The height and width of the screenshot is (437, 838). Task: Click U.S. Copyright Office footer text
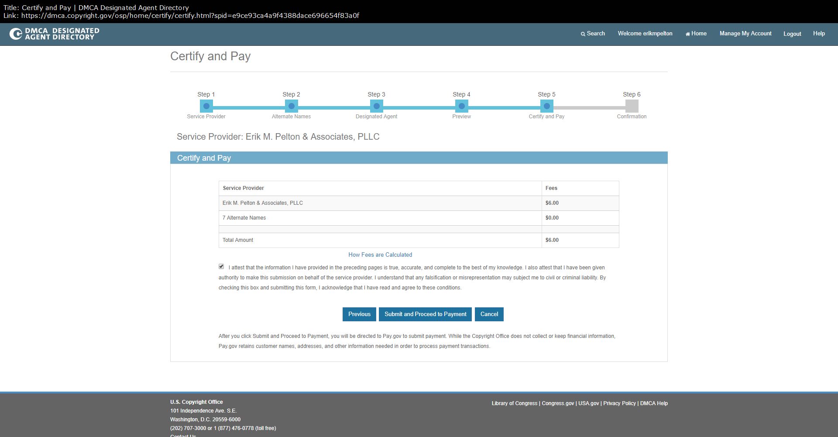196,402
